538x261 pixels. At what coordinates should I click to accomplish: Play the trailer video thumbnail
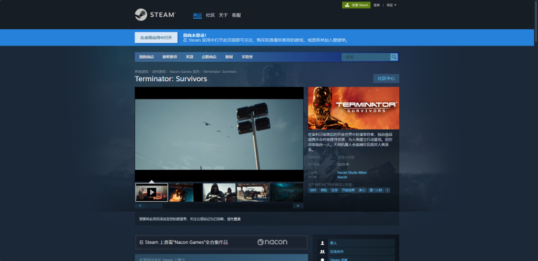[x=152, y=192]
